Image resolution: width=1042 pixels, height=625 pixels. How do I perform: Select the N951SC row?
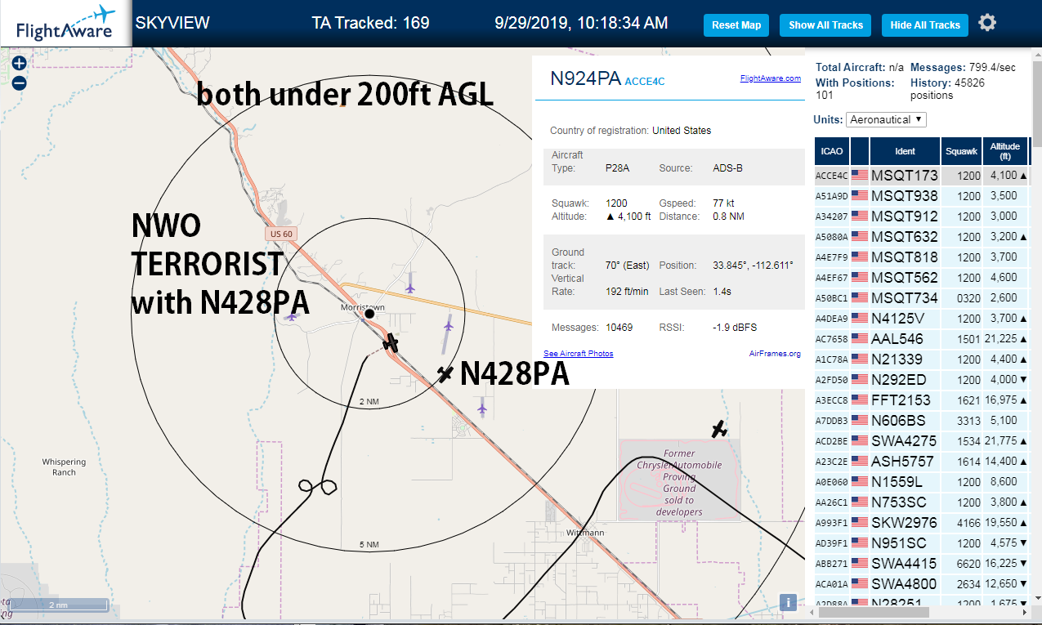922,542
